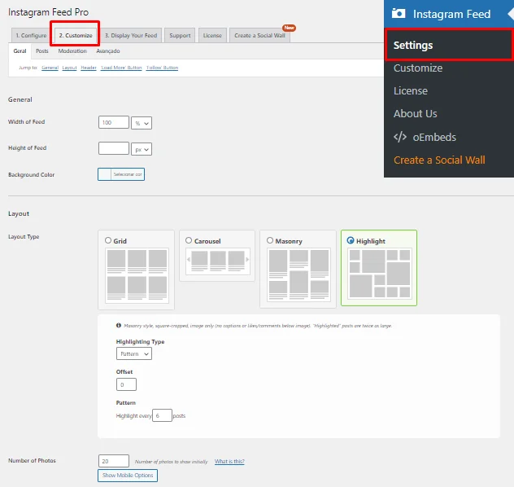This screenshot has width=514, height=487.
Task: Open License in the sidebar menu
Action: (x=411, y=91)
